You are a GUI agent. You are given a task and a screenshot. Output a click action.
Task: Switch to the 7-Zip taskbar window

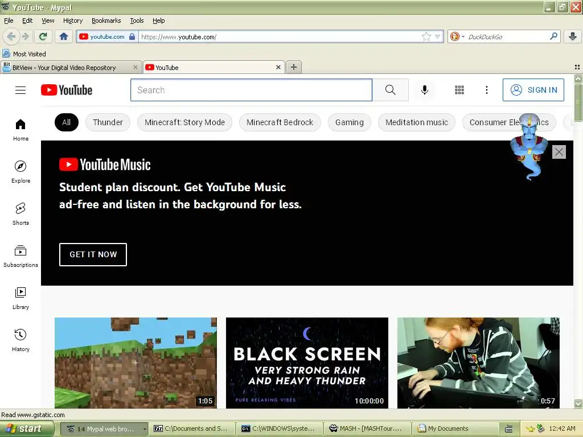[x=192, y=429]
